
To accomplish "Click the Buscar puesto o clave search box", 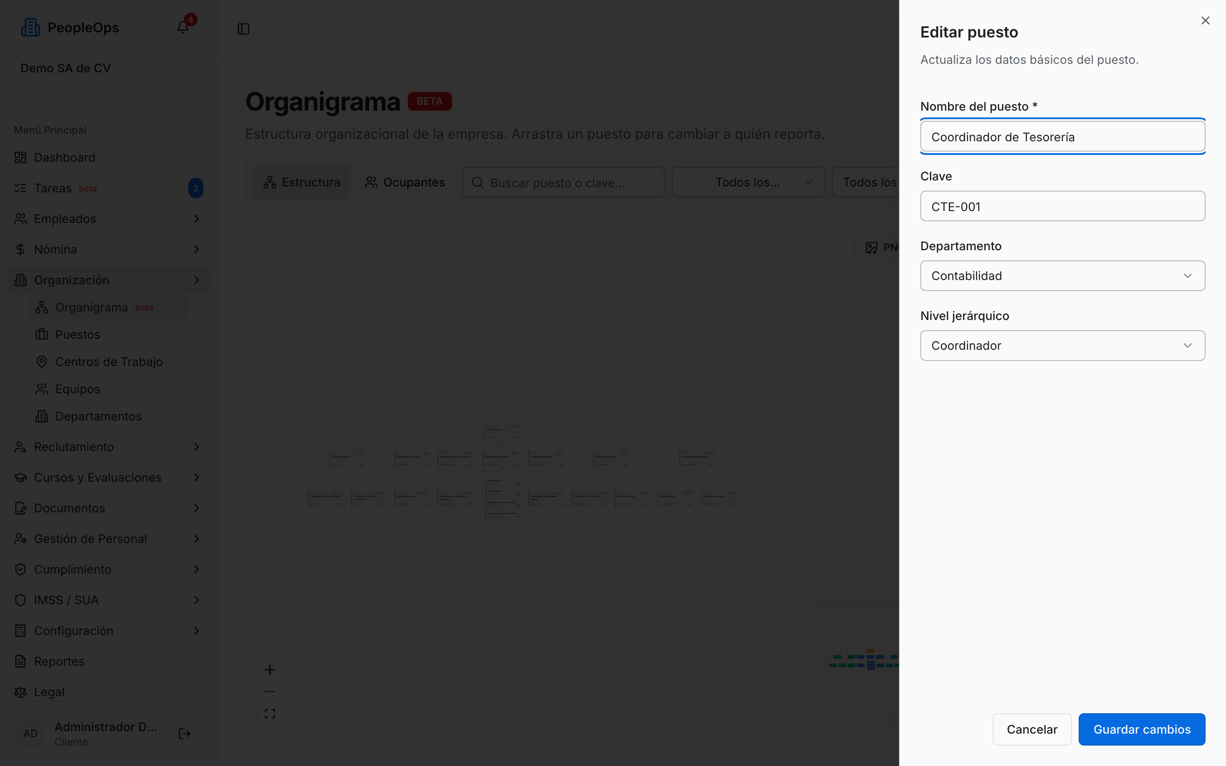I will tap(563, 183).
